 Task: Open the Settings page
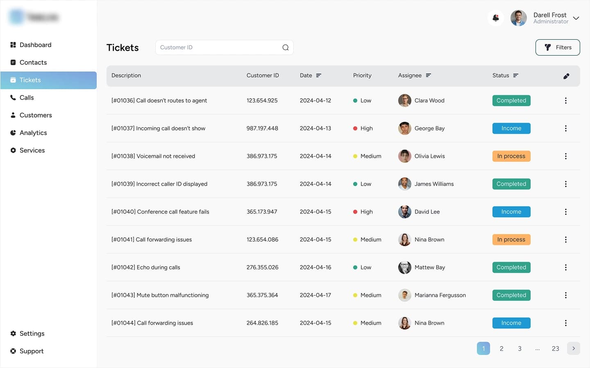[32, 334]
